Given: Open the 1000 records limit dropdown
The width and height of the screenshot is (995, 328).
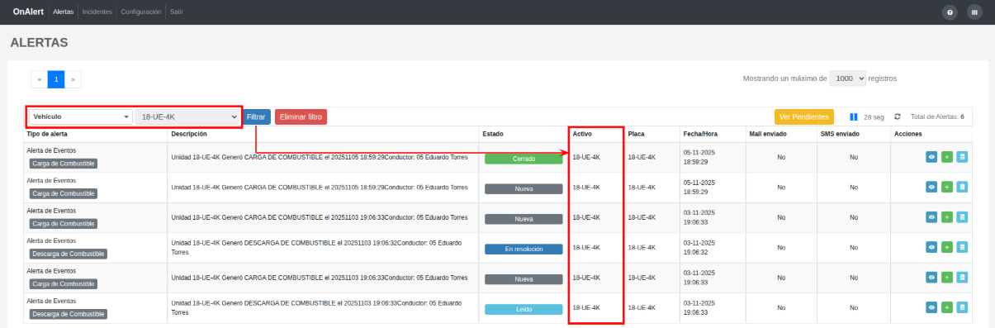Looking at the screenshot, I should (848, 78).
